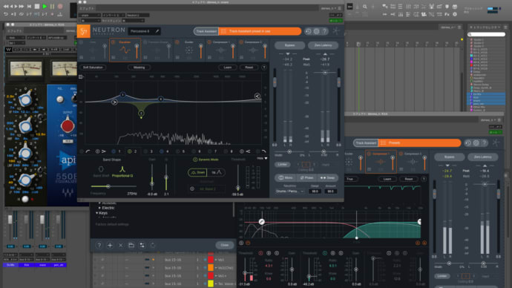The height and width of the screenshot is (288, 512).
Task: Collapse the Keys preset folder
Action: tap(97, 213)
